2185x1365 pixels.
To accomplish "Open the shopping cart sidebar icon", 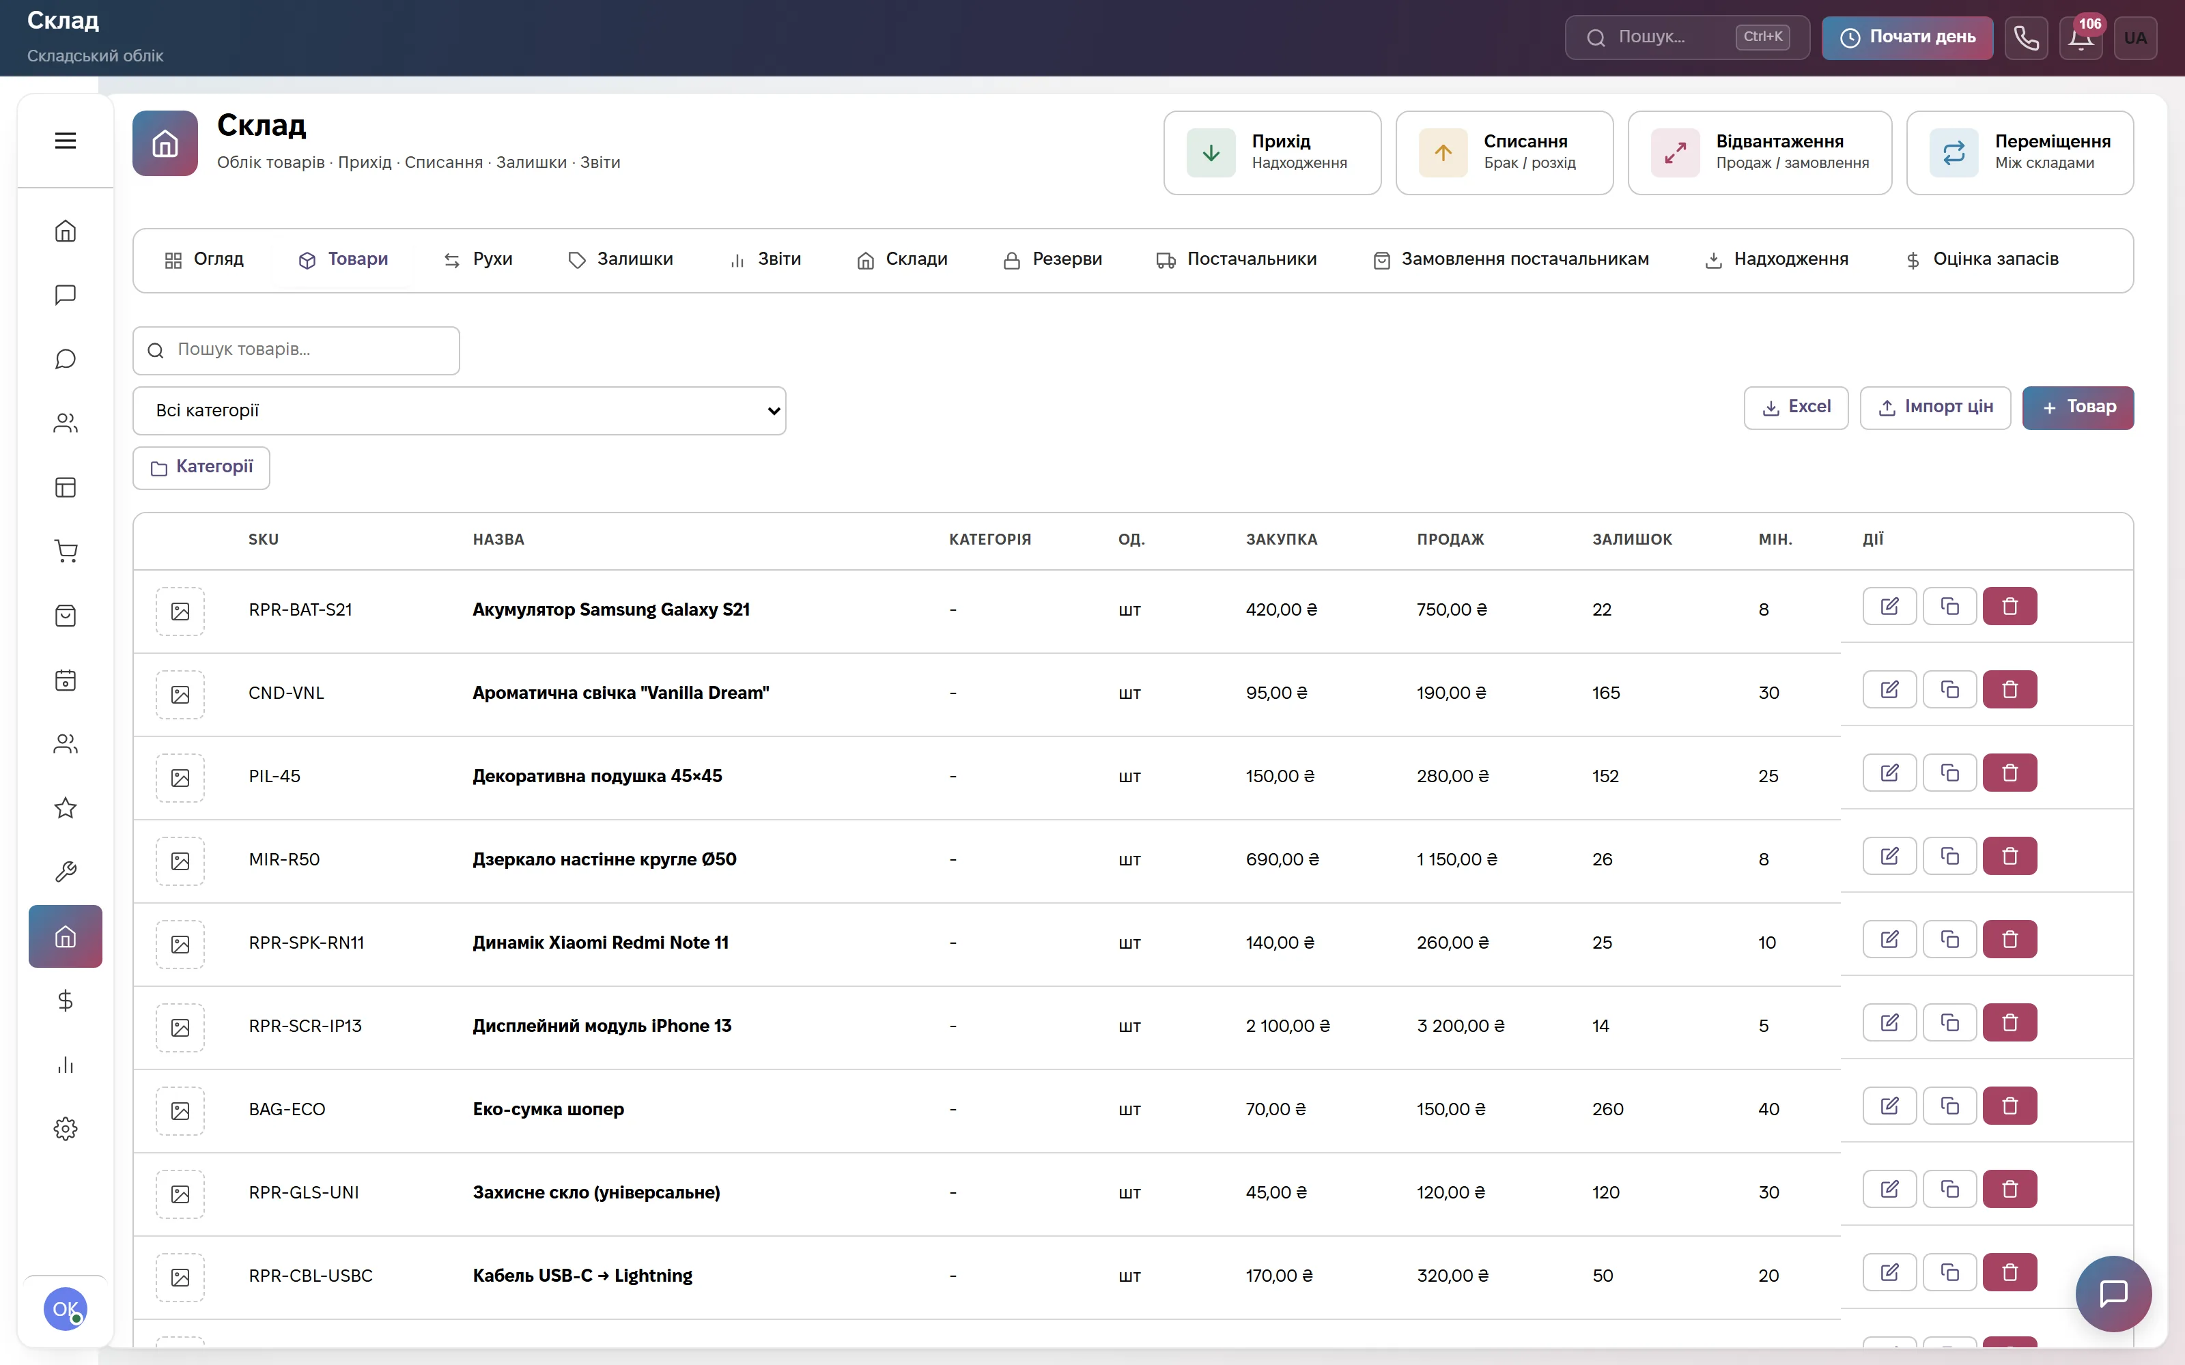I will [x=65, y=551].
